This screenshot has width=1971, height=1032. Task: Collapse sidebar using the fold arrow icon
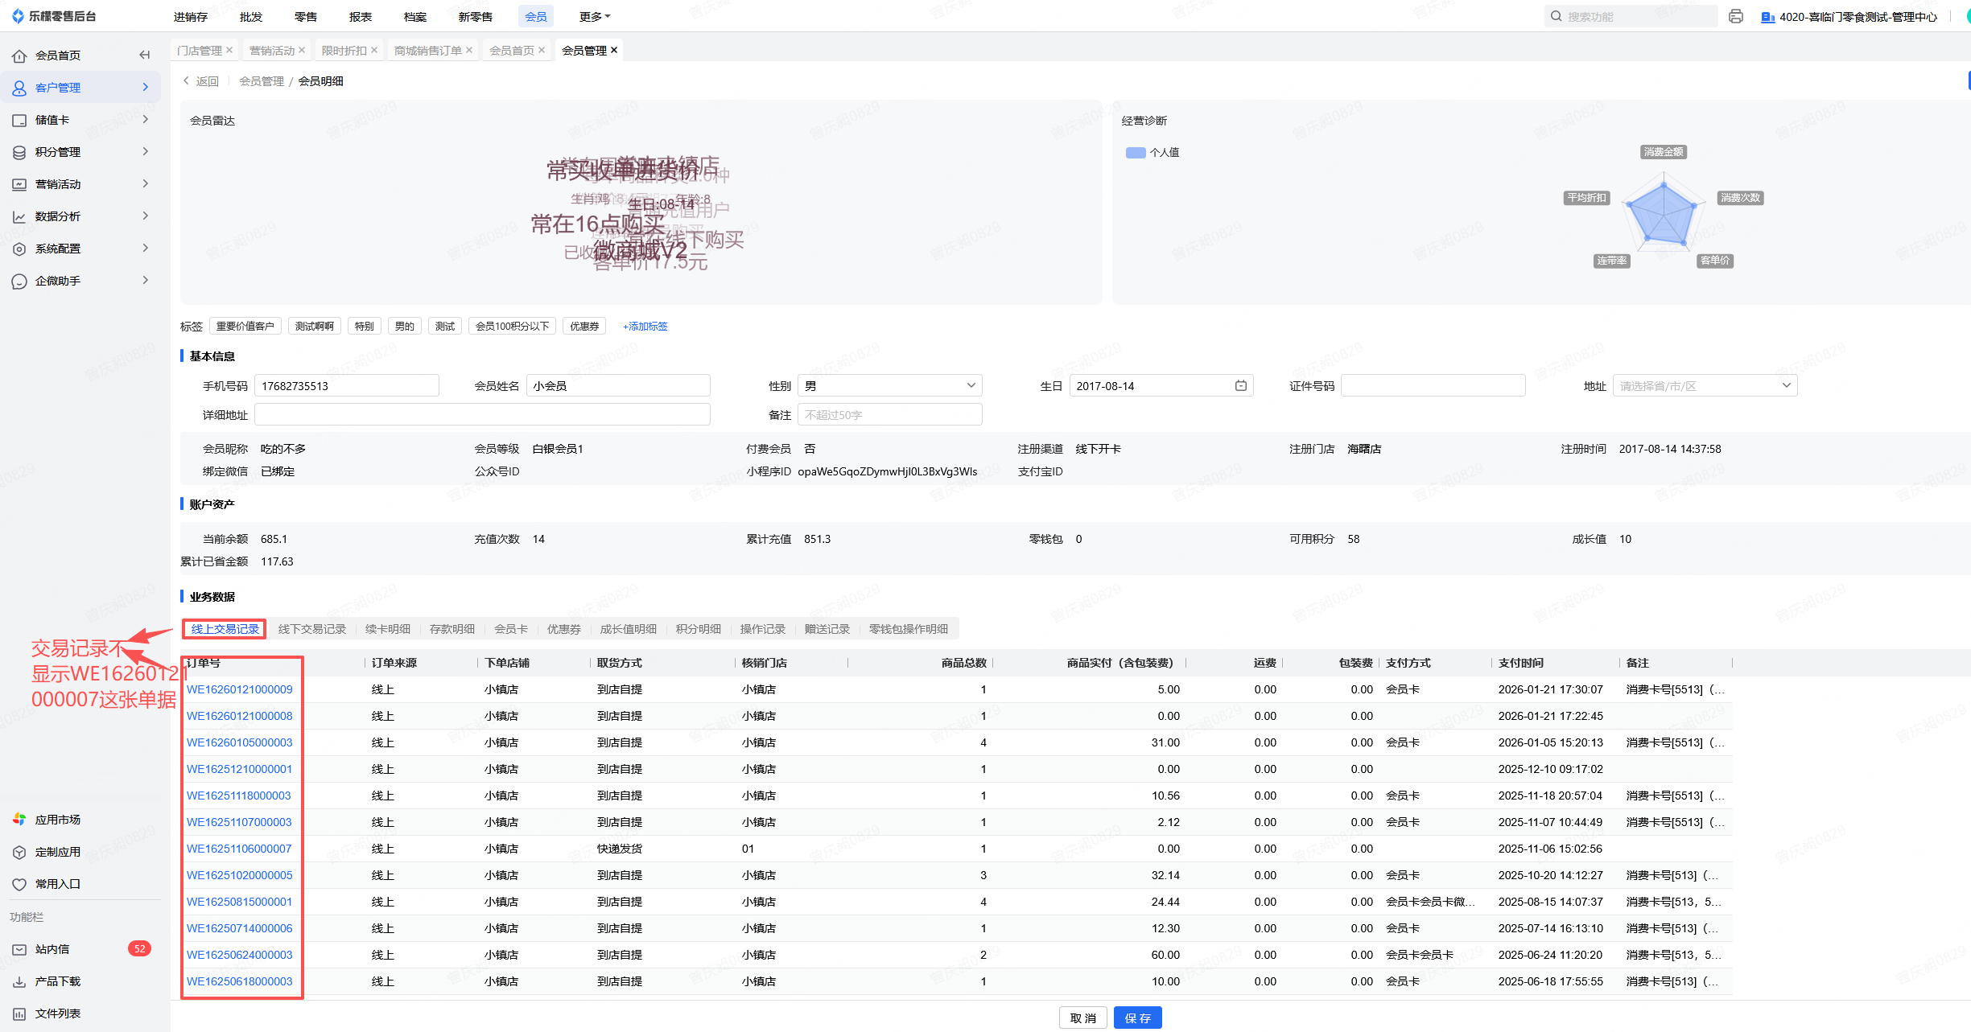145,55
